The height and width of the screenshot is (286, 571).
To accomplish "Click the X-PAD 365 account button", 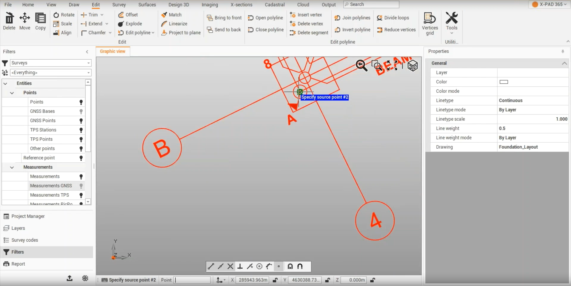I will [549, 4].
